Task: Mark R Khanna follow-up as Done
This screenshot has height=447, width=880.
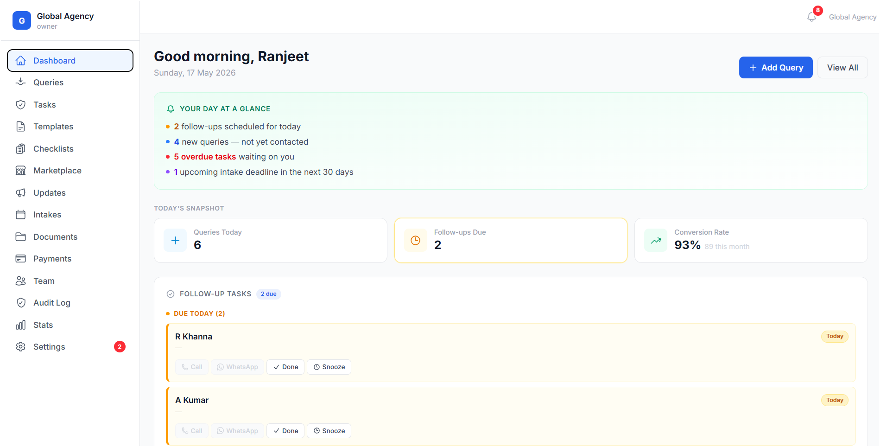Action: coord(285,367)
